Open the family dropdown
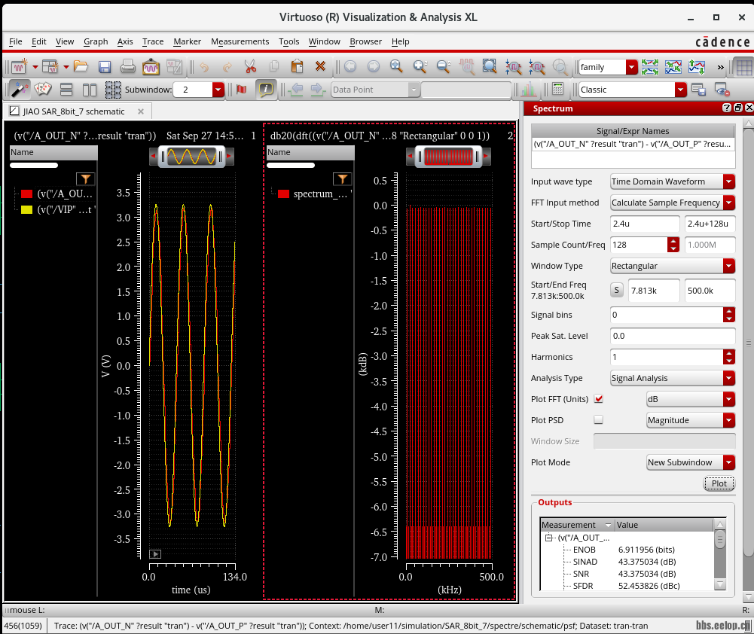Screen dimensions: 754x634 pyautogui.click(x=631, y=67)
